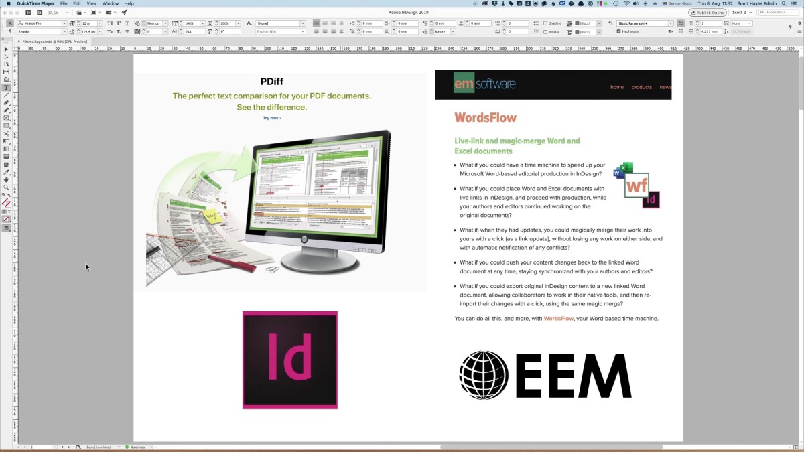Click the number of columns field

(710, 23)
